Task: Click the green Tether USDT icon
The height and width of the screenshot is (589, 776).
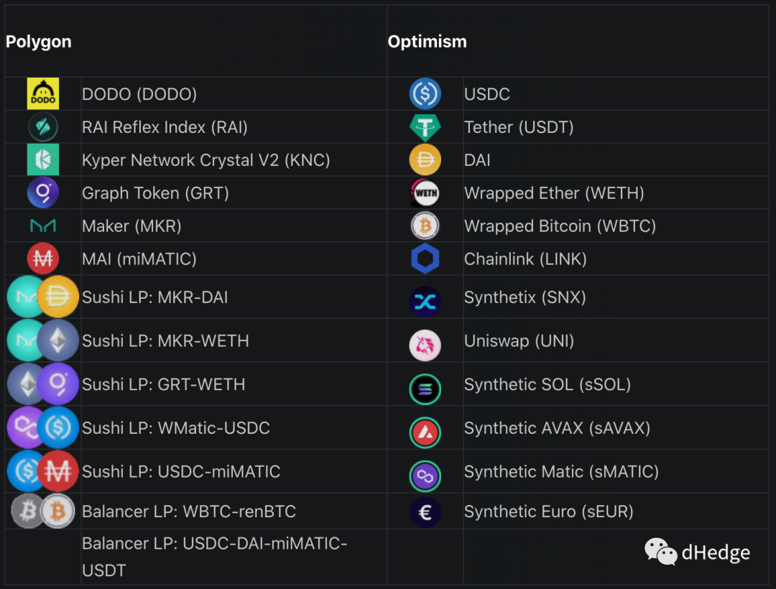Action: 425,128
